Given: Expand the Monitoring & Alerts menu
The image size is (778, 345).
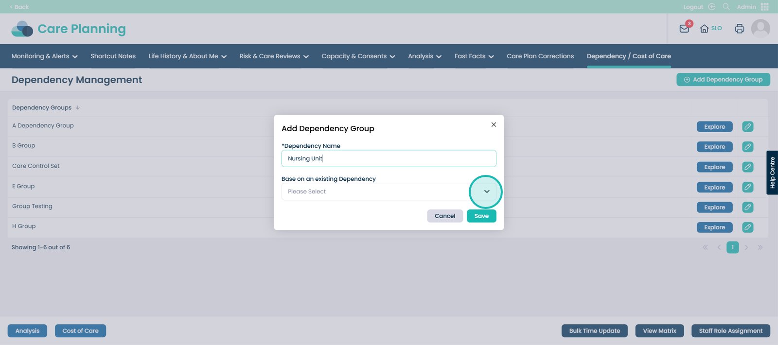Looking at the screenshot, I should pyautogui.click(x=44, y=56).
